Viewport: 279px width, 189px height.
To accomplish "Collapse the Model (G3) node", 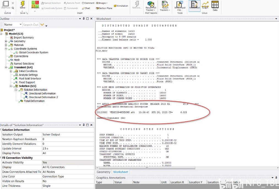I will point(1,34).
